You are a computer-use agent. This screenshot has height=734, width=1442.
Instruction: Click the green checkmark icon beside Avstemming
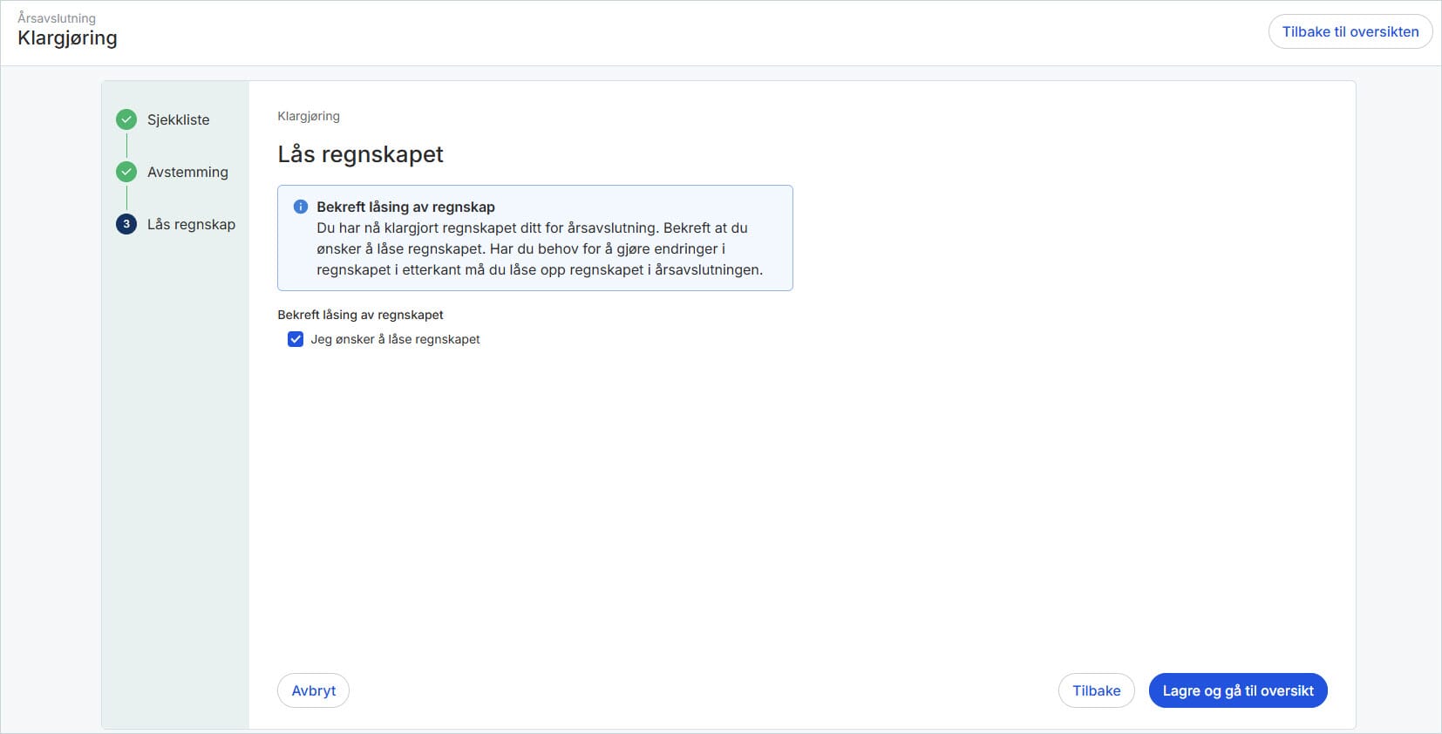click(x=126, y=172)
